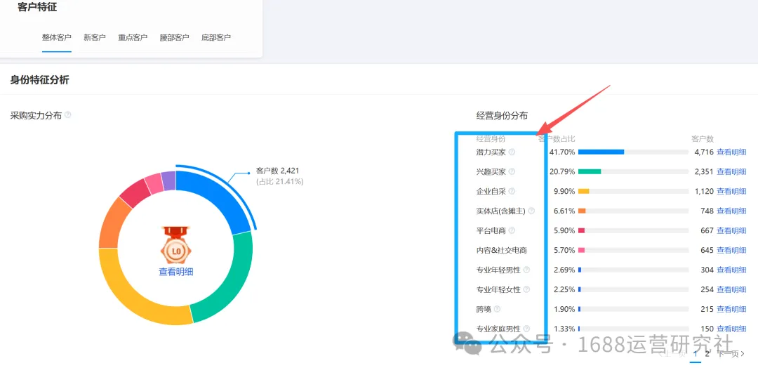Click help icon beside 平台电商
The image size is (758, 375).
(x=512, y=230)
